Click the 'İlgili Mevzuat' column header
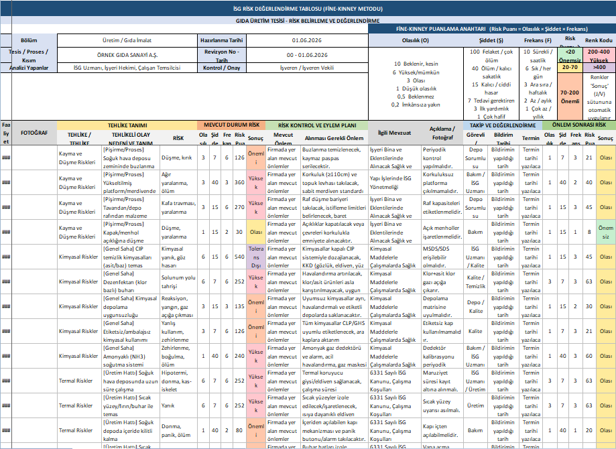This screenshot has height=449, width=616. click(394, 133)
